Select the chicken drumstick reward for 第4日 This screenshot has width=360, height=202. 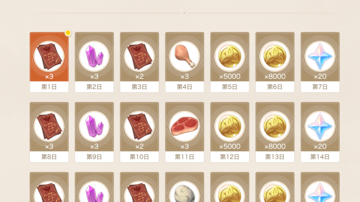[185, 56]
